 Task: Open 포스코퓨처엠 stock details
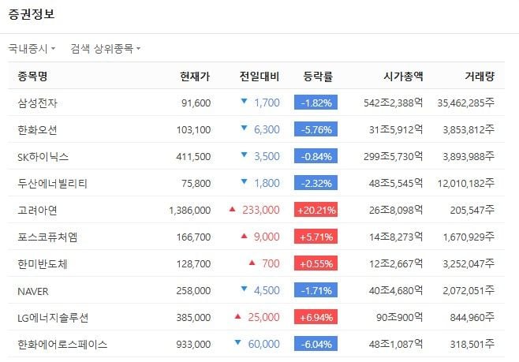(x=47, y=237)
